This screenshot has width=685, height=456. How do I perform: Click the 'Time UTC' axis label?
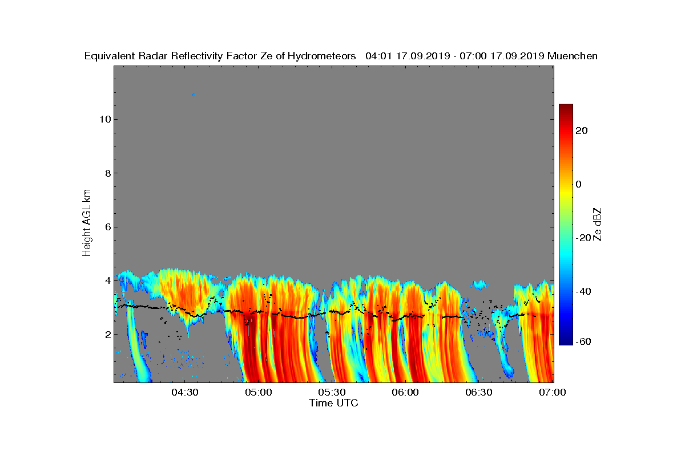pyautogui.click(x=334, y=403)
